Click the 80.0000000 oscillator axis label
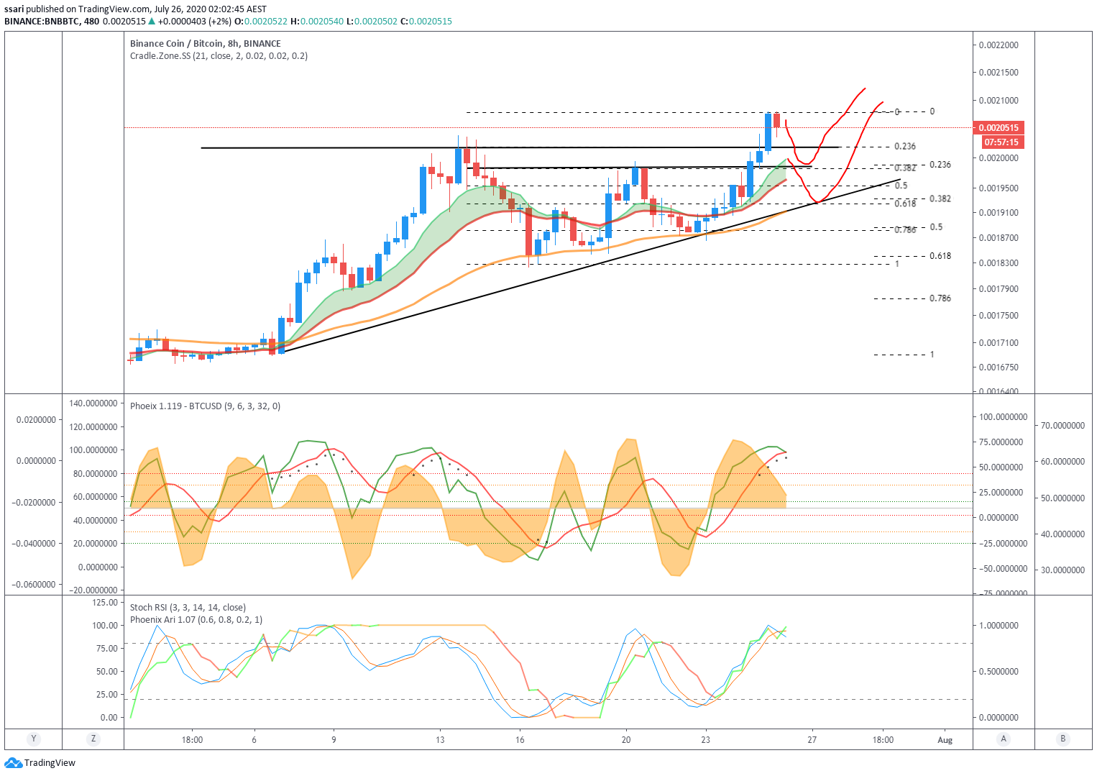This screenshot has height=776, width=1097. [96, 474]
